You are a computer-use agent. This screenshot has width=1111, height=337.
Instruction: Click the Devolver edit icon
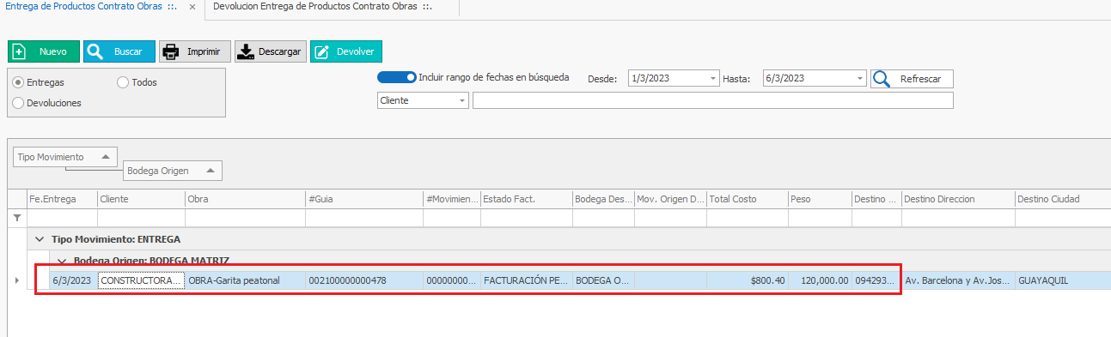pyautogui.click(x=321, y=51)
